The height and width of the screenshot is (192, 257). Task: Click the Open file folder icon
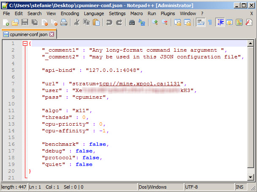(x=15, y=22)
